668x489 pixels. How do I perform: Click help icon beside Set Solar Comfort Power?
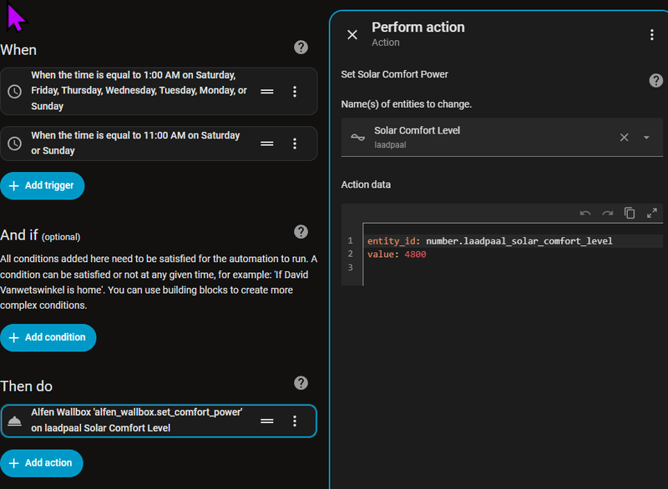pos(656,81)
